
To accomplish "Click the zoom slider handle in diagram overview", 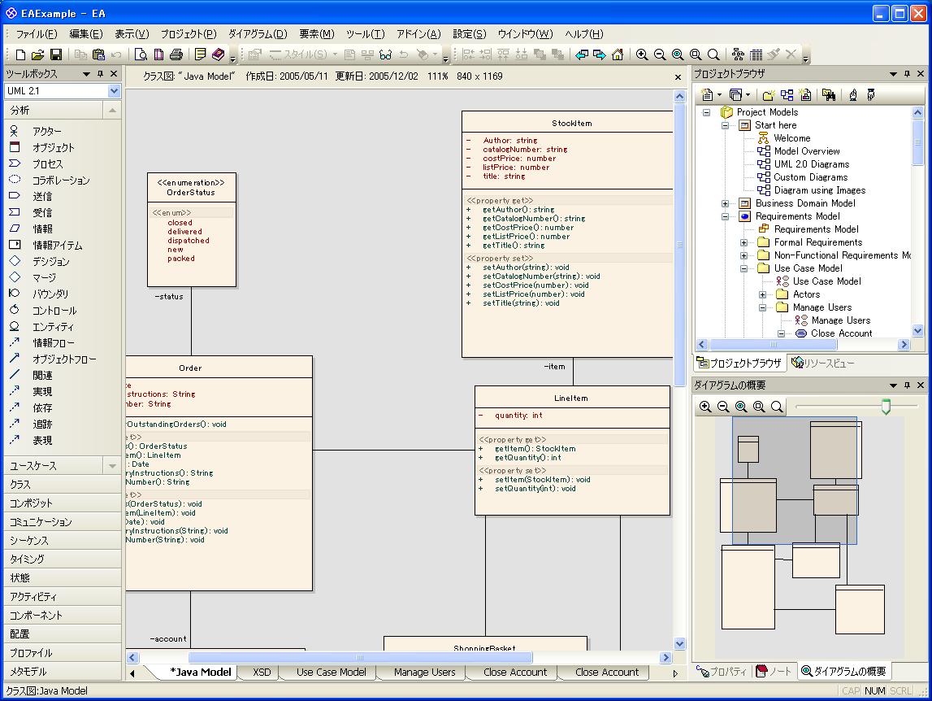I will tap(886, 406).
